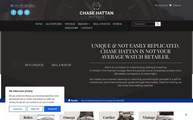Open the Omega category thumbnail
This screenshot has height=120, width=193.
pyautogui.click(x=77, y=116)
